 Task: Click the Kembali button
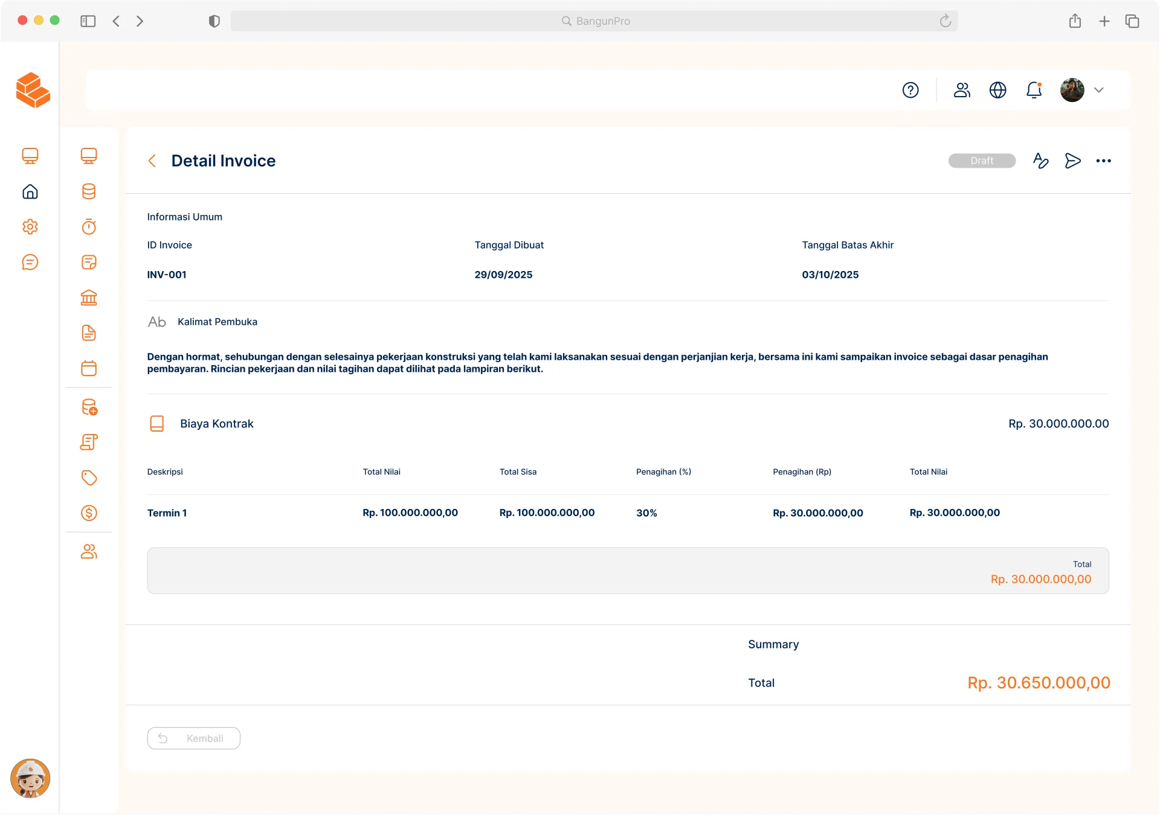point(193,738)
